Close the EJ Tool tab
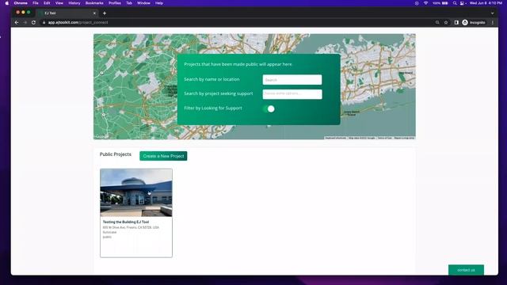The height and width of the screenshot is (285, 507). coord(94,13)
